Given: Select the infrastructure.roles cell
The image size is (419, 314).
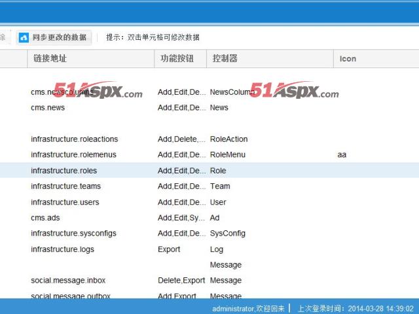Looking at the screenshot, I should pos(64,171).
